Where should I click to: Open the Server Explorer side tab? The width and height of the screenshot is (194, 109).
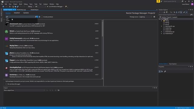click(x=2, y=12)
